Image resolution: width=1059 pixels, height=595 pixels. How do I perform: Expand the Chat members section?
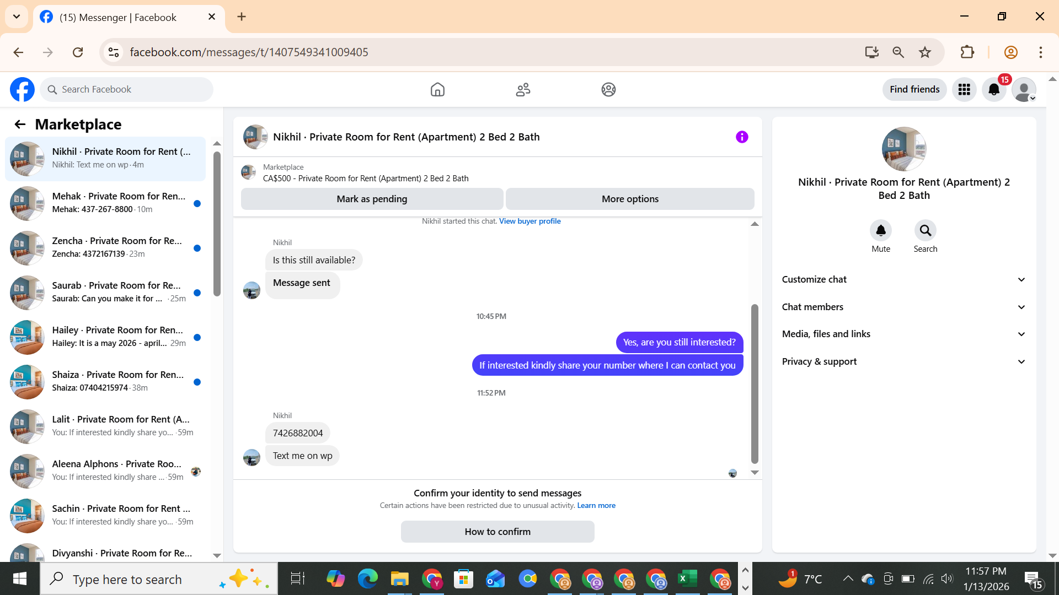tap(903, 307)
